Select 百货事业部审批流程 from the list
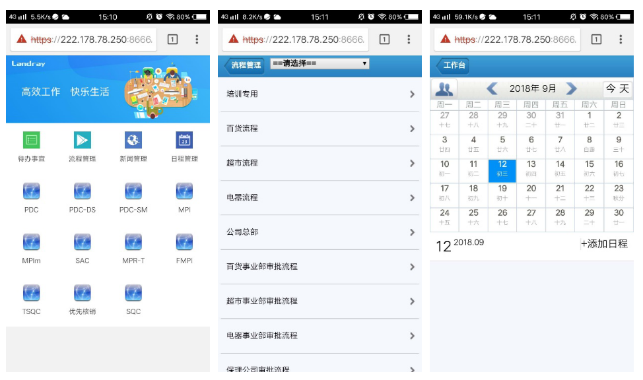 tap(320, 267)
